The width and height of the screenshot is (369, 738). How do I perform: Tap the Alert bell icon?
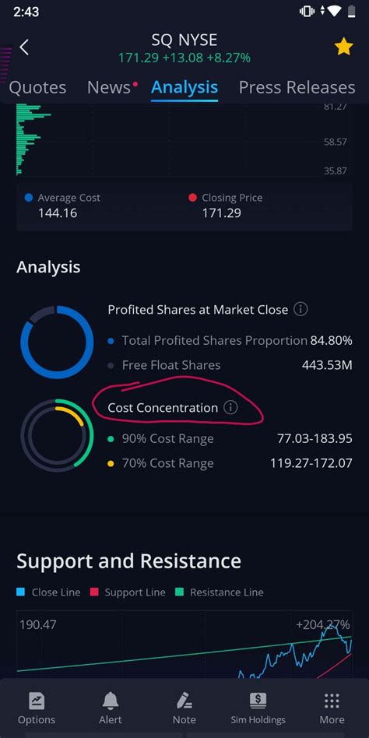(110, 701)
